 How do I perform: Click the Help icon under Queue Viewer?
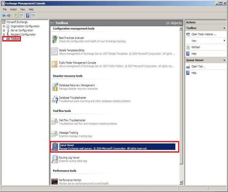[188, 73]
